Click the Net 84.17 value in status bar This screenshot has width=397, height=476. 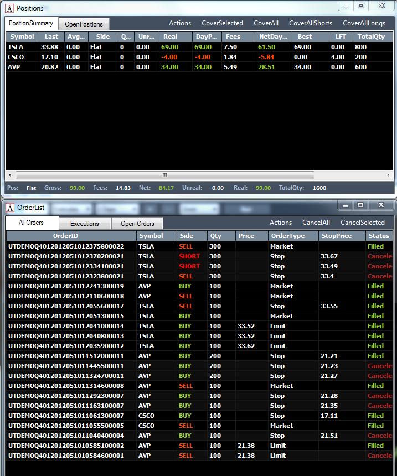166,188
